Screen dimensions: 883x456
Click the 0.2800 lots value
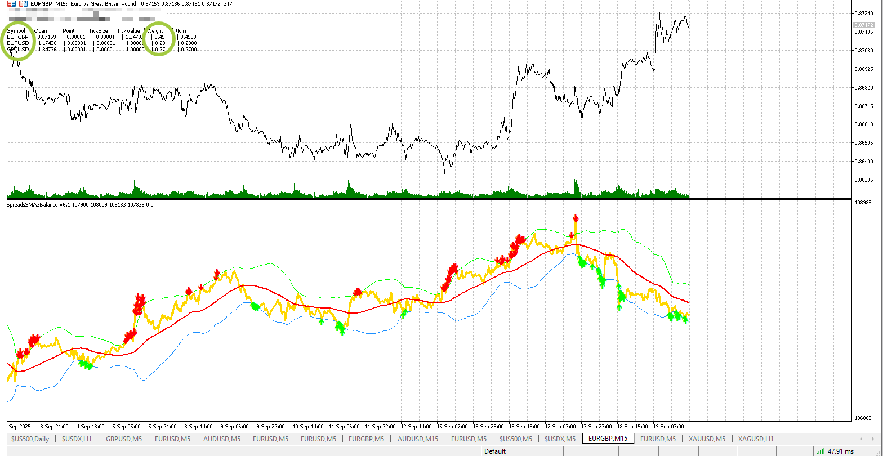pyautogui.click(x=188, y=43)
